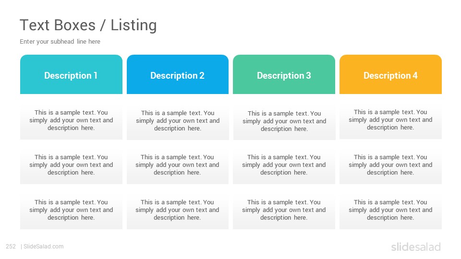Click the slide title Text Boxes / Listing
The image size is (461, 259).
coord(88,25)
